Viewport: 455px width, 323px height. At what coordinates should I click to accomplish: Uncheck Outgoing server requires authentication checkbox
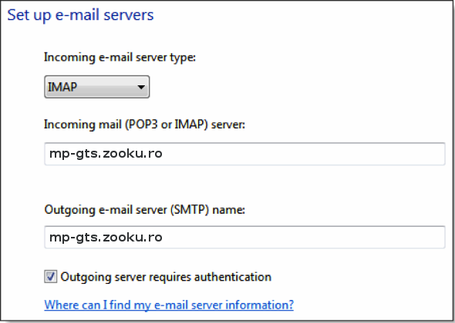tap(50, 276)
